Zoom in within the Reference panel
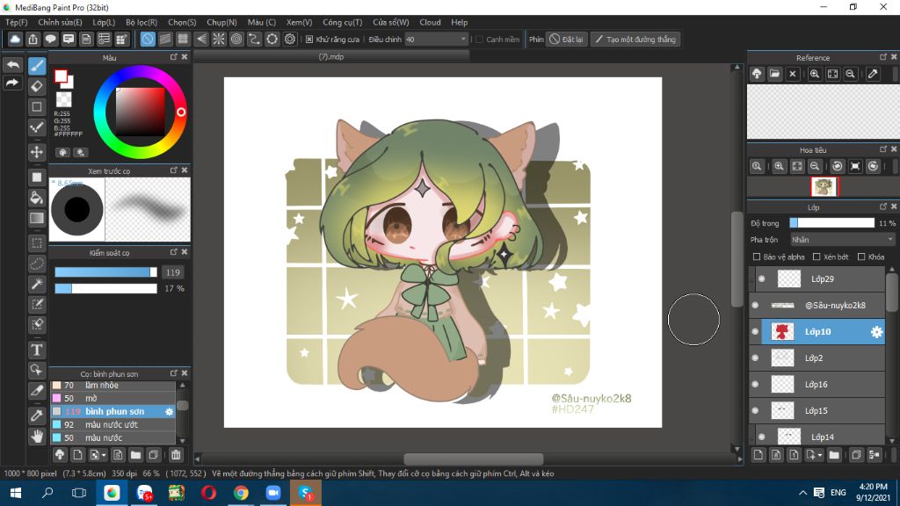 tap(815, 74)
